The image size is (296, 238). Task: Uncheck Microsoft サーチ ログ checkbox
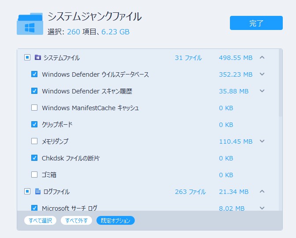[34, 208]
